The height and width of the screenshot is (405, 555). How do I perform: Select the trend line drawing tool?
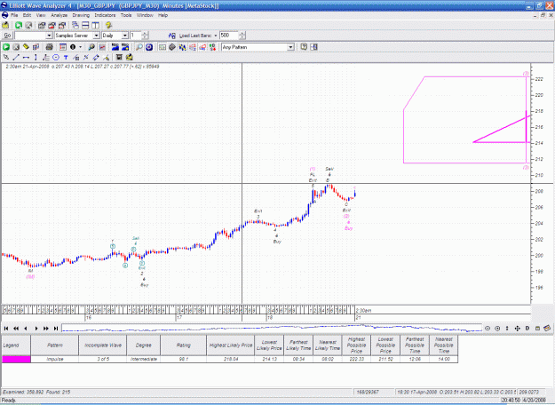coord(16,57)
